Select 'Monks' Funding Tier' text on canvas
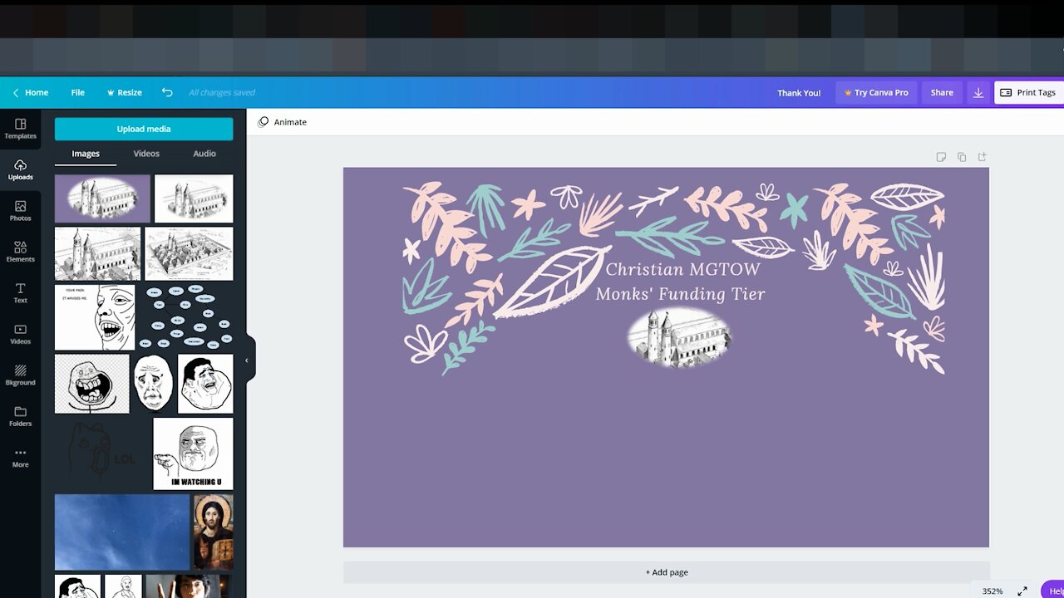Screen dimensions: 1064x598 pyautogui.click(x=680, y=294)
